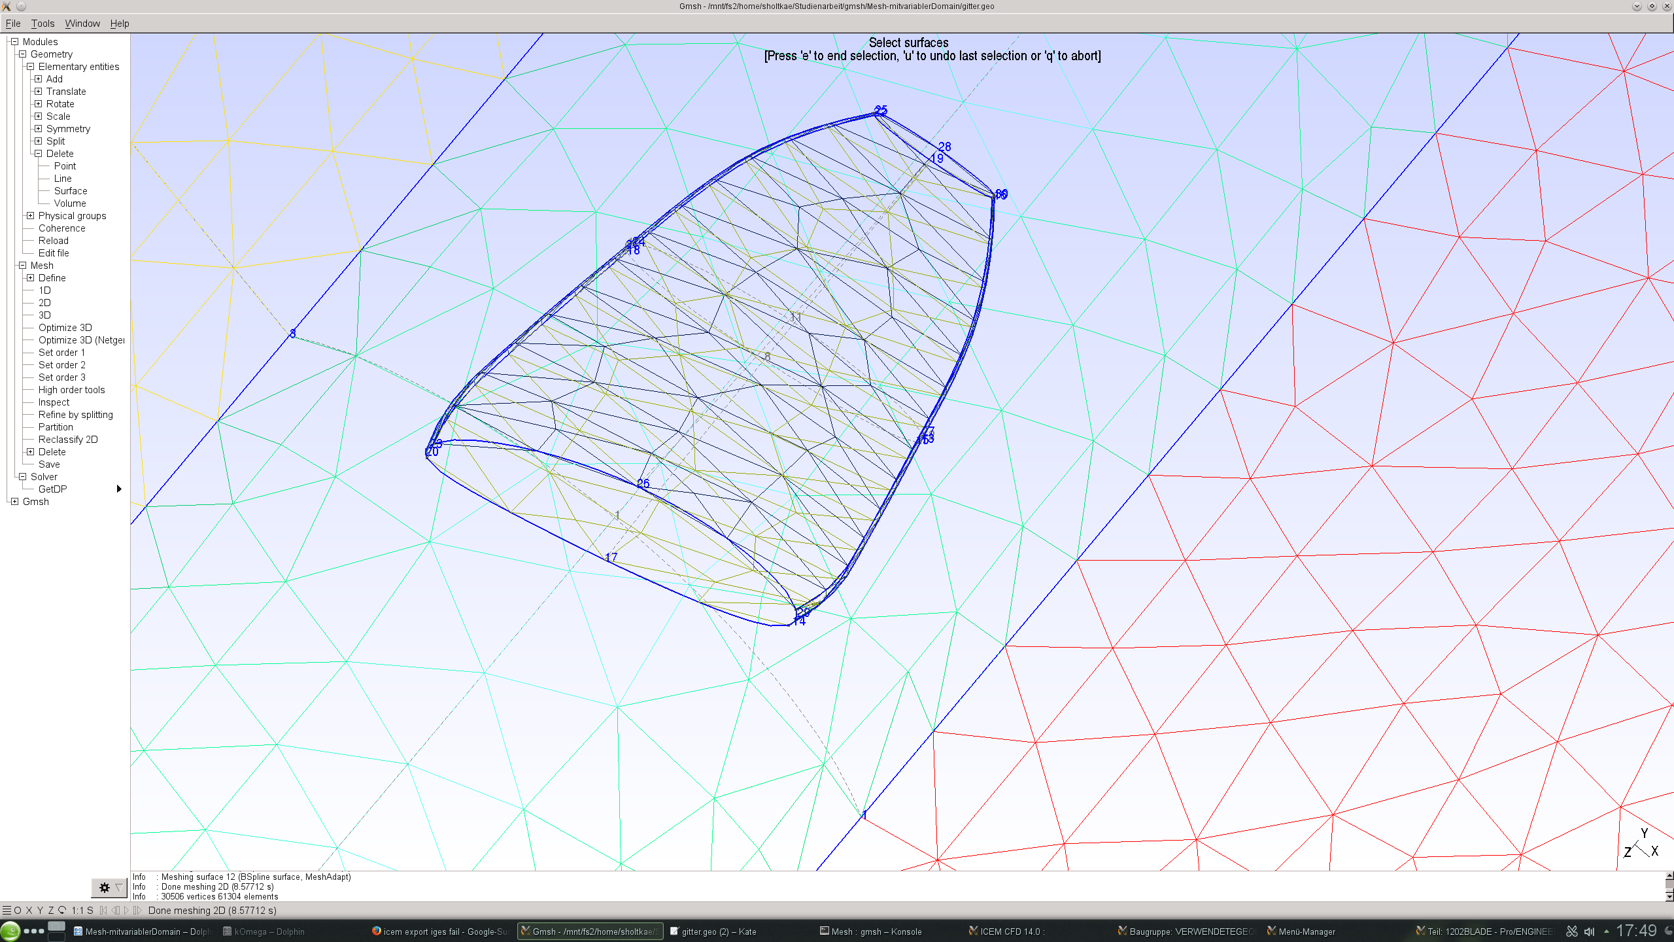Collapse the Delete node under Elementary entities

(38, 154)
